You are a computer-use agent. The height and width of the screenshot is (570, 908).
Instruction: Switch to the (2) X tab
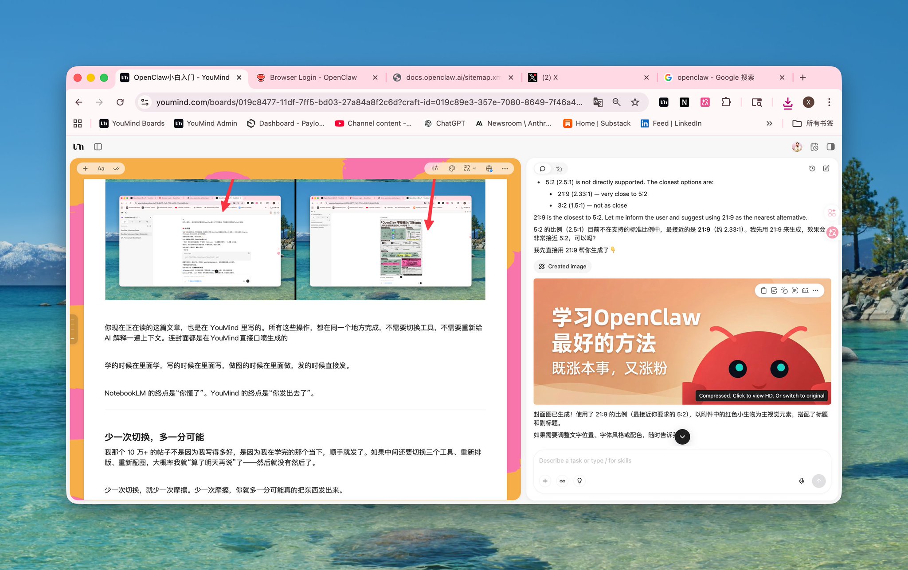588,78
